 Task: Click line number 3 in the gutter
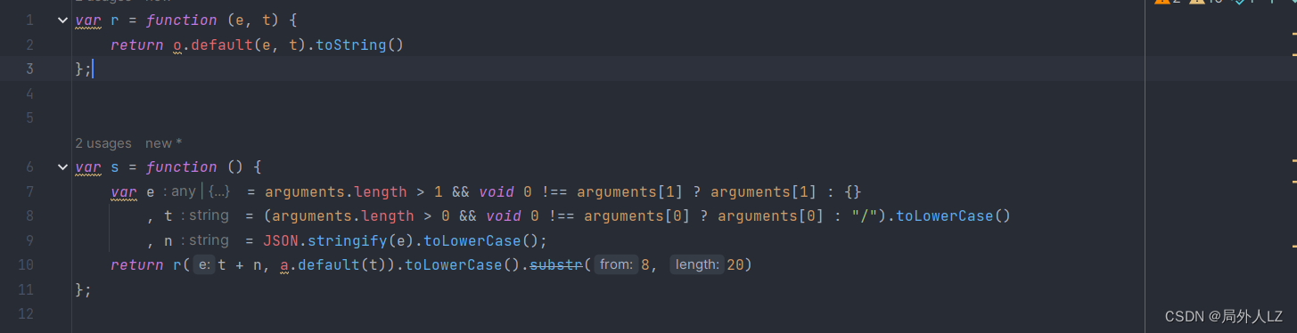(x=29, y=69)
